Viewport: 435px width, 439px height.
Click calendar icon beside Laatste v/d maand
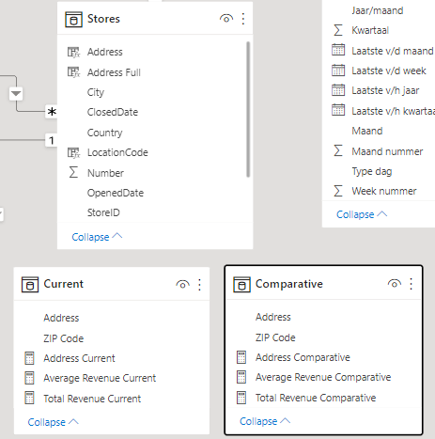(338, 50)
